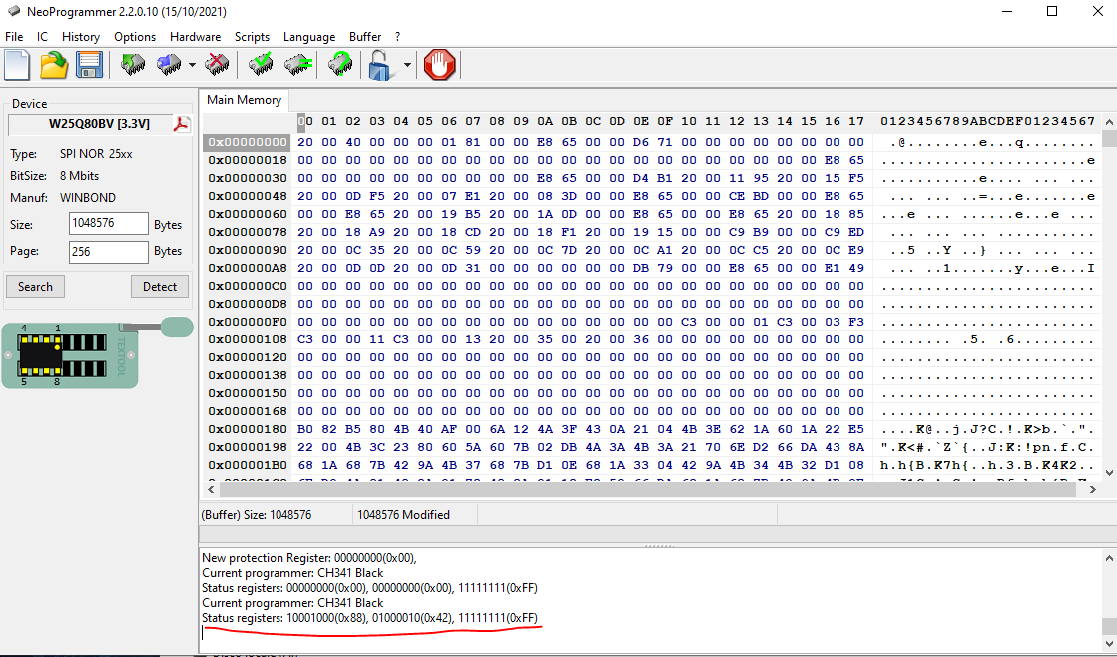Image resolution: width=1117 pixels, height=657 pixels.
Task: Expand the Write IC dropdown arrow
Action: pos(192,66)
